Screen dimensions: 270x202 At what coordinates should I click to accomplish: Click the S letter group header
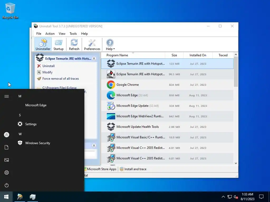point(20,115)
